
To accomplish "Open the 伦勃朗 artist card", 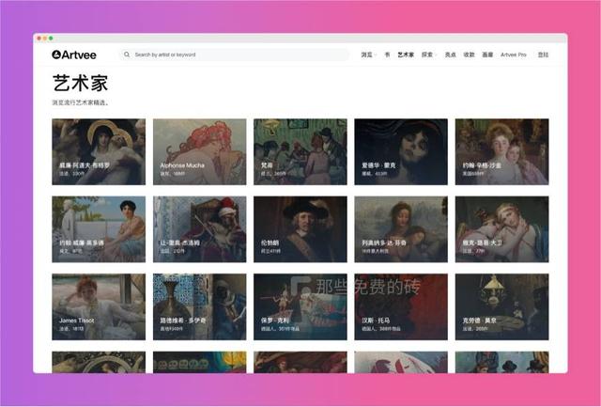I will (300, 229).
